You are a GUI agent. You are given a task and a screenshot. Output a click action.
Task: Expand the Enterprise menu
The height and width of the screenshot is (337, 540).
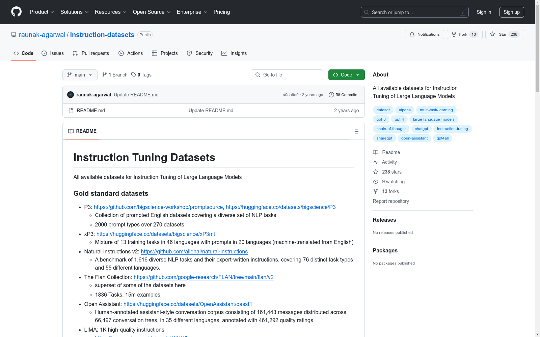point(192,12)
